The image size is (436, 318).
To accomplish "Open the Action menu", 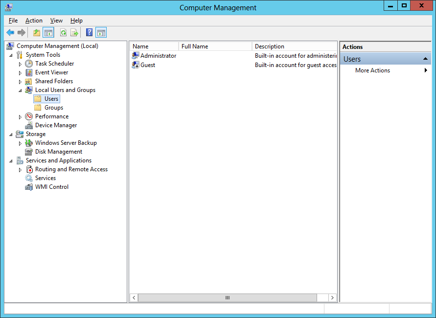I will 34,21.
